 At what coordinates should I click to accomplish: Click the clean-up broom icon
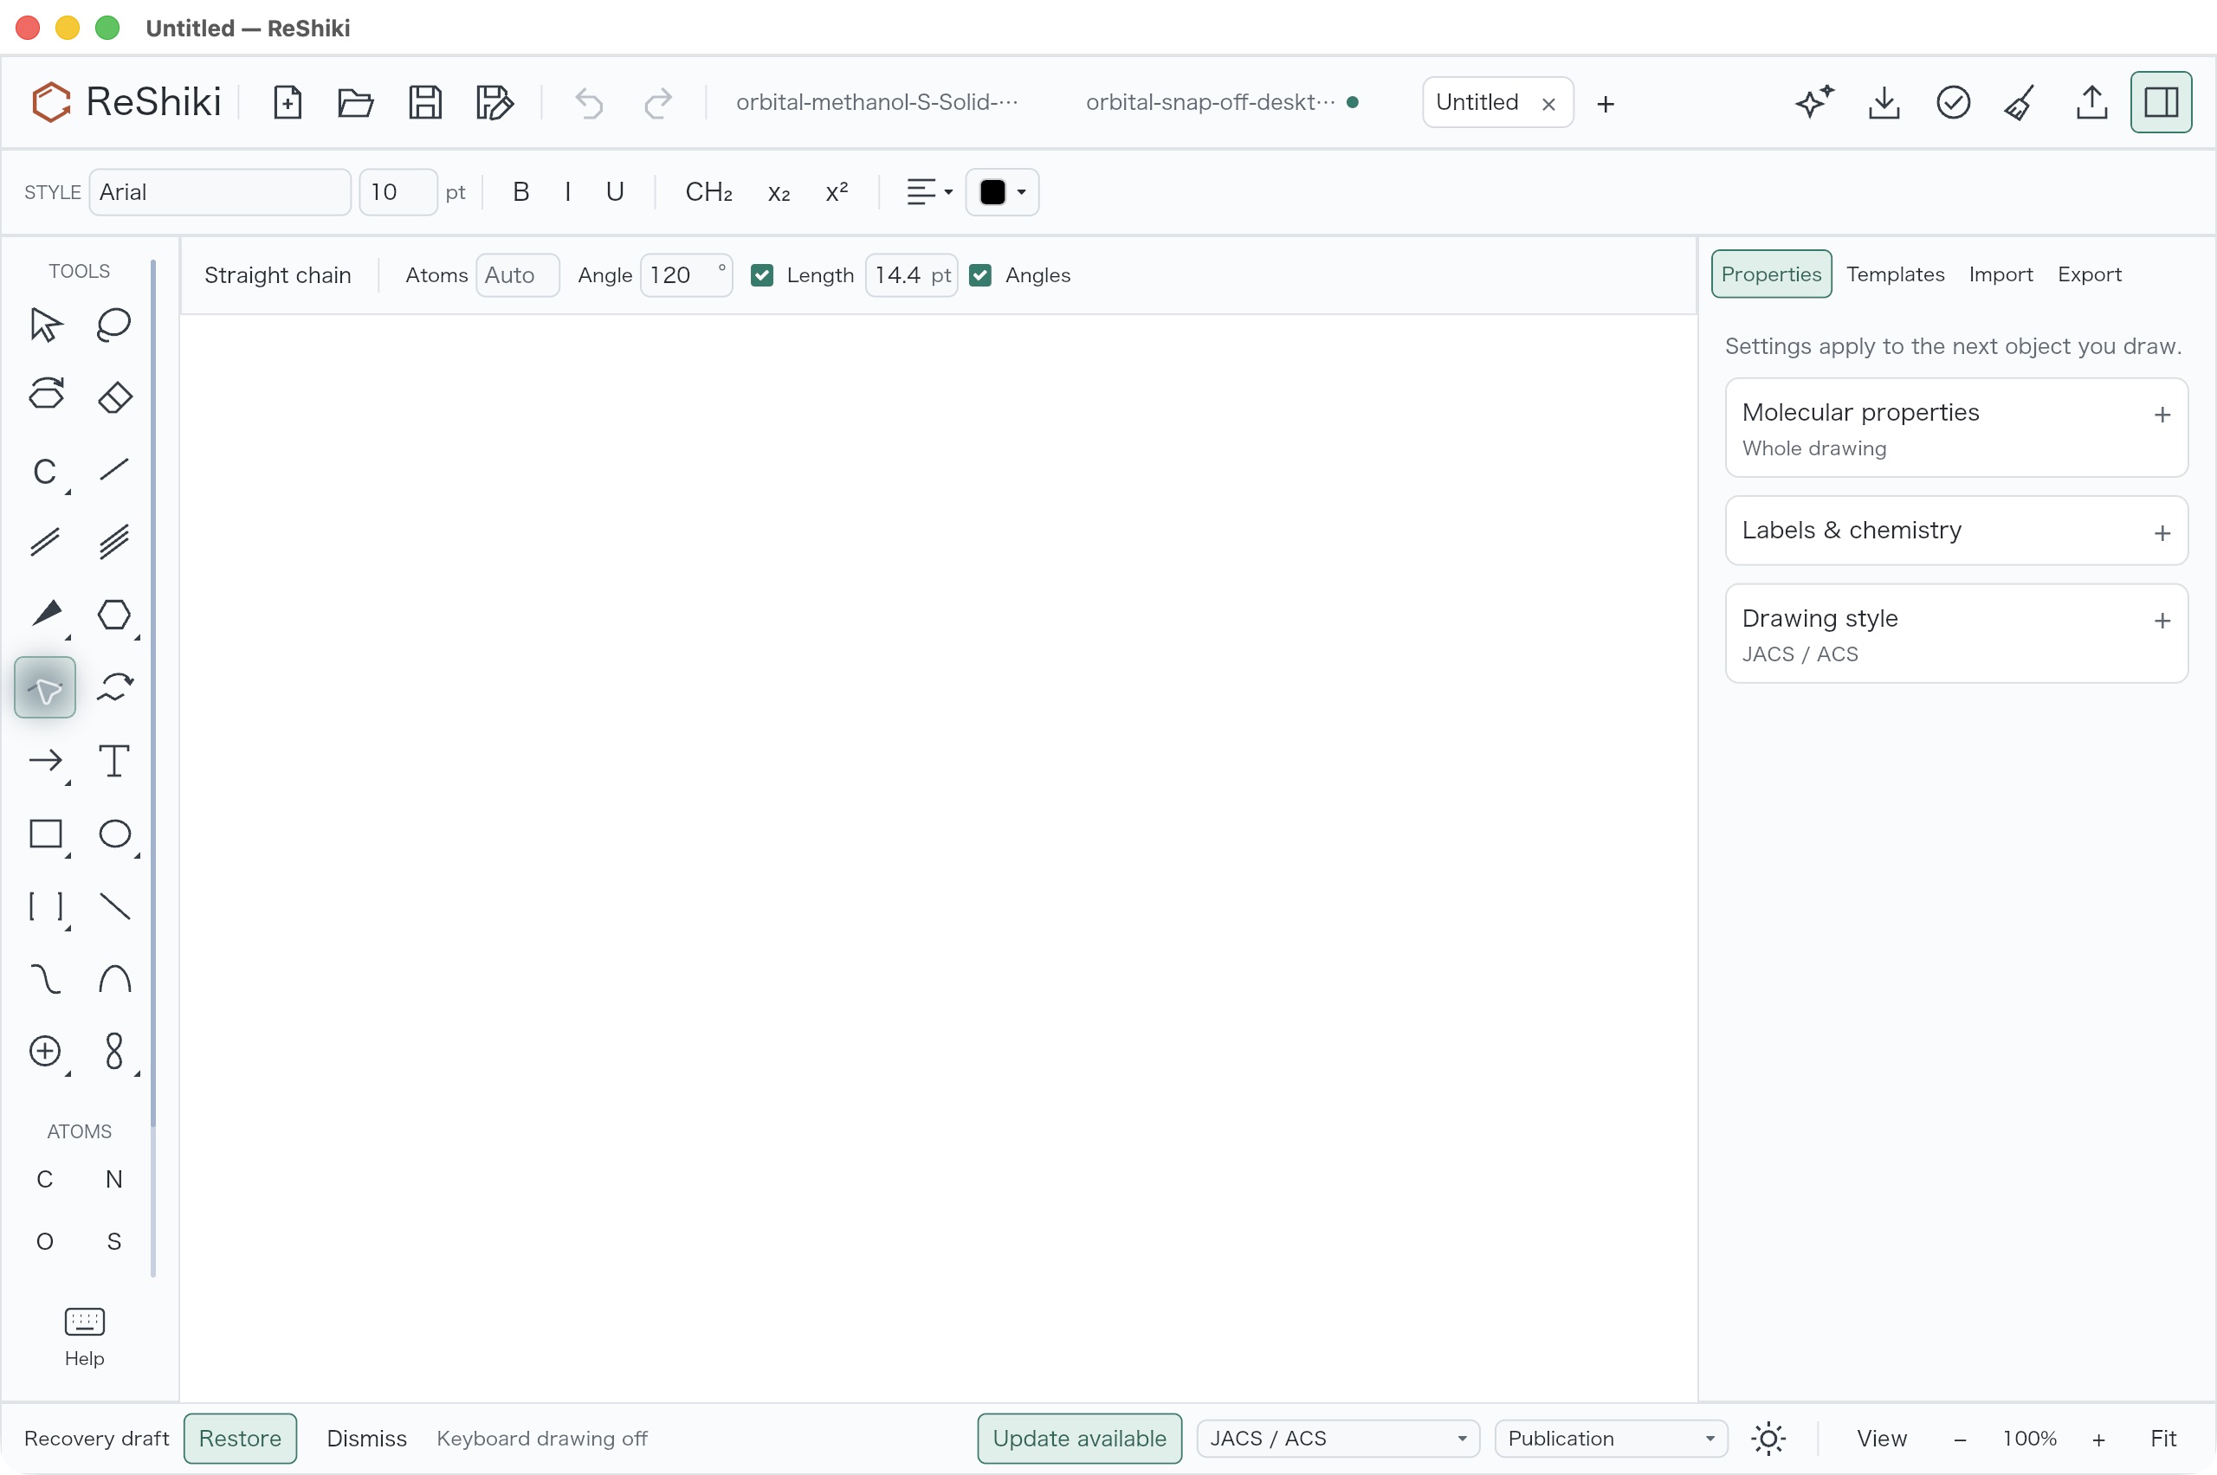(x=2020, y=101)
